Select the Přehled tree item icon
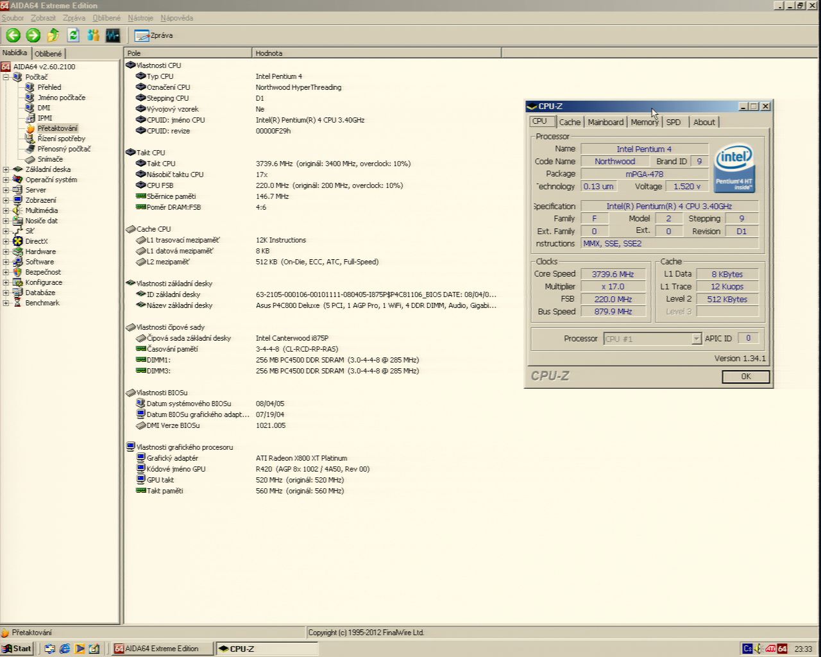Screen dimensions: 821x657 30,87
